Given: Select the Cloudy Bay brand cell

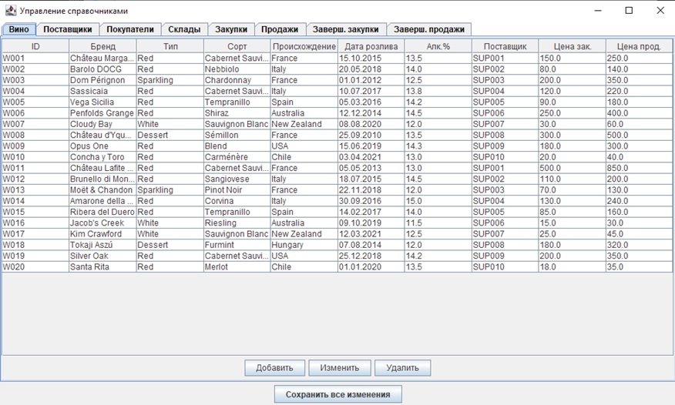Looking at the screenshot, I should [x=102, y=124].
